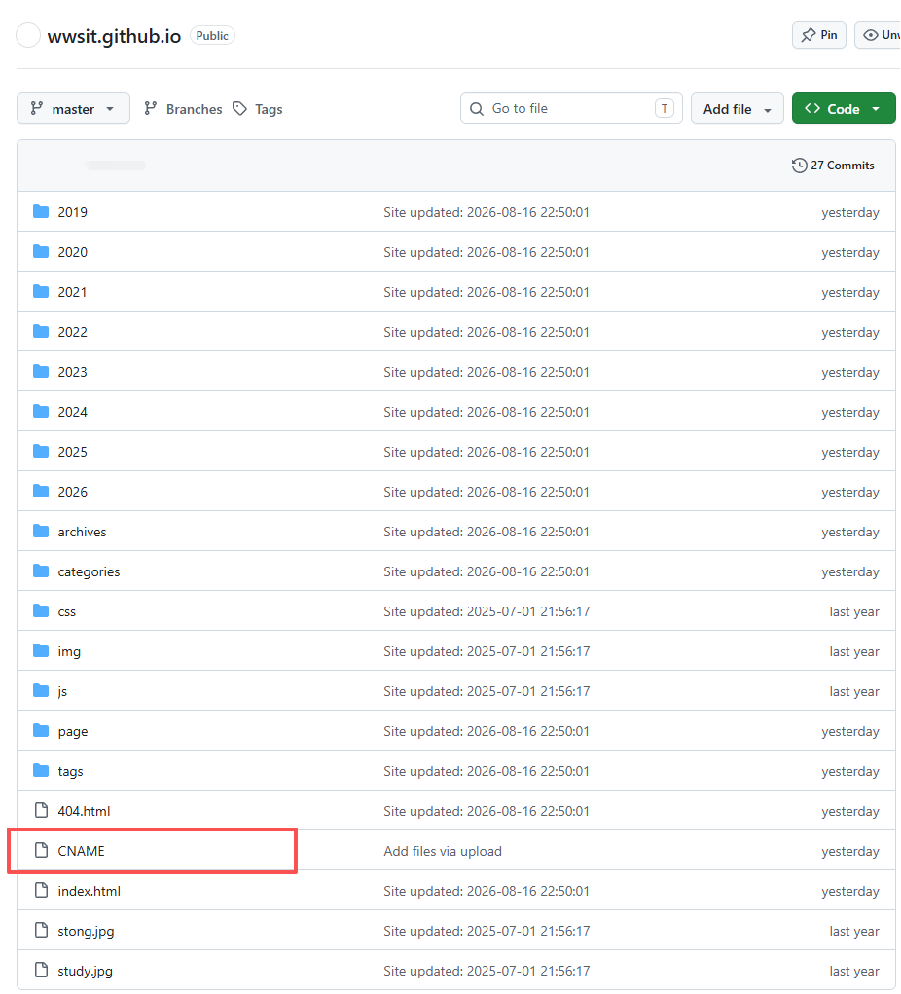Click the folder icon of 2019
Screen dimensions: 901x994
click(x=41, y=211)
